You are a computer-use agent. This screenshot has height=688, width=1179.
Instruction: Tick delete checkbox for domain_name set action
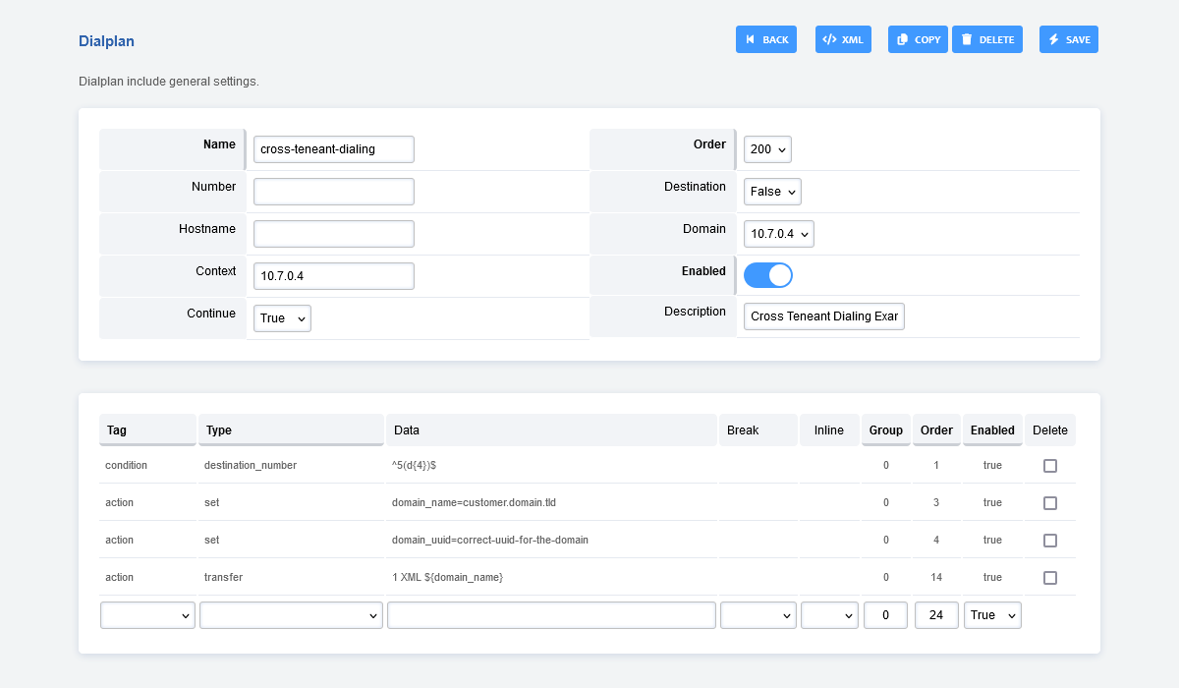click(x=1049, y=503)
